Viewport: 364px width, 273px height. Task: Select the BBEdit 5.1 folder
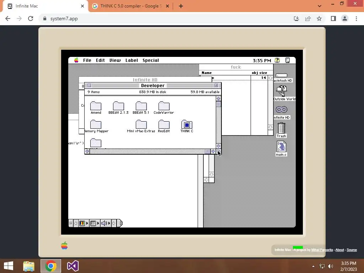tap(141, 106)
